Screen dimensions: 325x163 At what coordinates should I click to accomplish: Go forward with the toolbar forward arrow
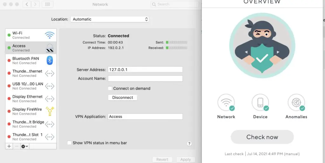click(x=35, y=4)
